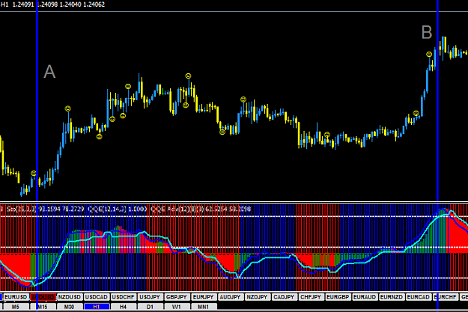This screenshot has width=468, height=312.
Task: Switch chart to the EURUSD symbol
Action: [x=16, y=297]
